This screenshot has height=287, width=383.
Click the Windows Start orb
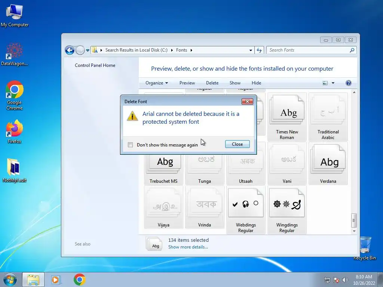[10, 280]
